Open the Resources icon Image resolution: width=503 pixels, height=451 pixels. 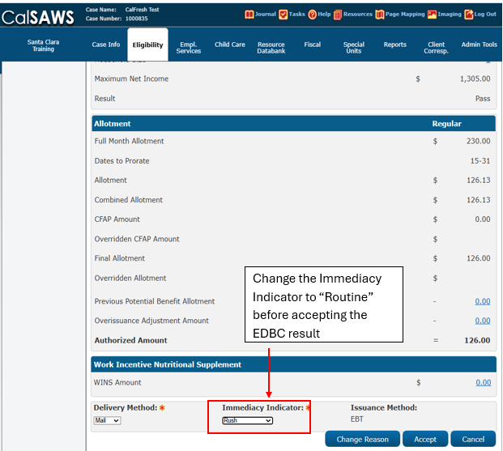click(338, 14)
